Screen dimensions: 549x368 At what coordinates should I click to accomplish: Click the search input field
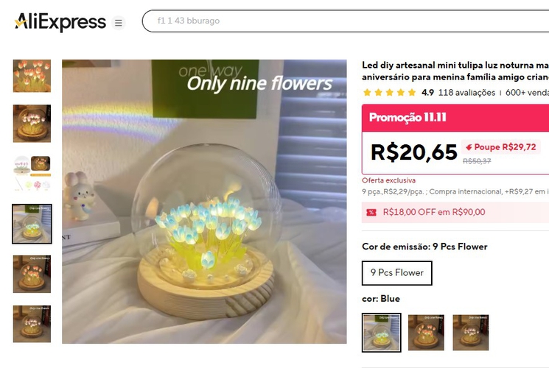point(346,21)
